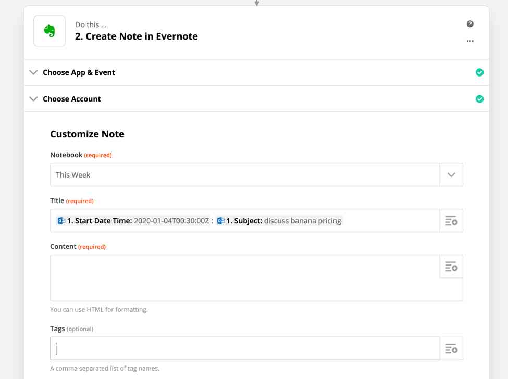This screenshot has height=379, width=508.
Task: Click the 'Title' field label
Action: 57,200
